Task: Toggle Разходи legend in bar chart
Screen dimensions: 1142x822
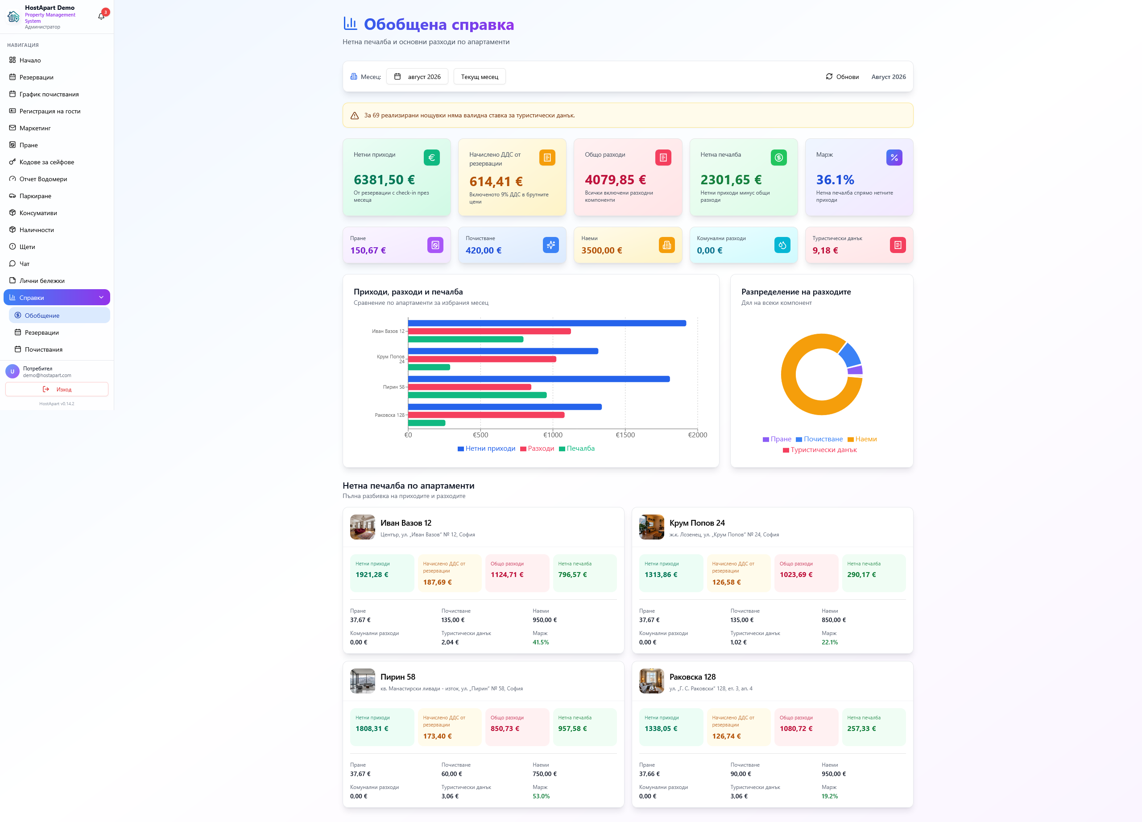Action: coord(537,448)
